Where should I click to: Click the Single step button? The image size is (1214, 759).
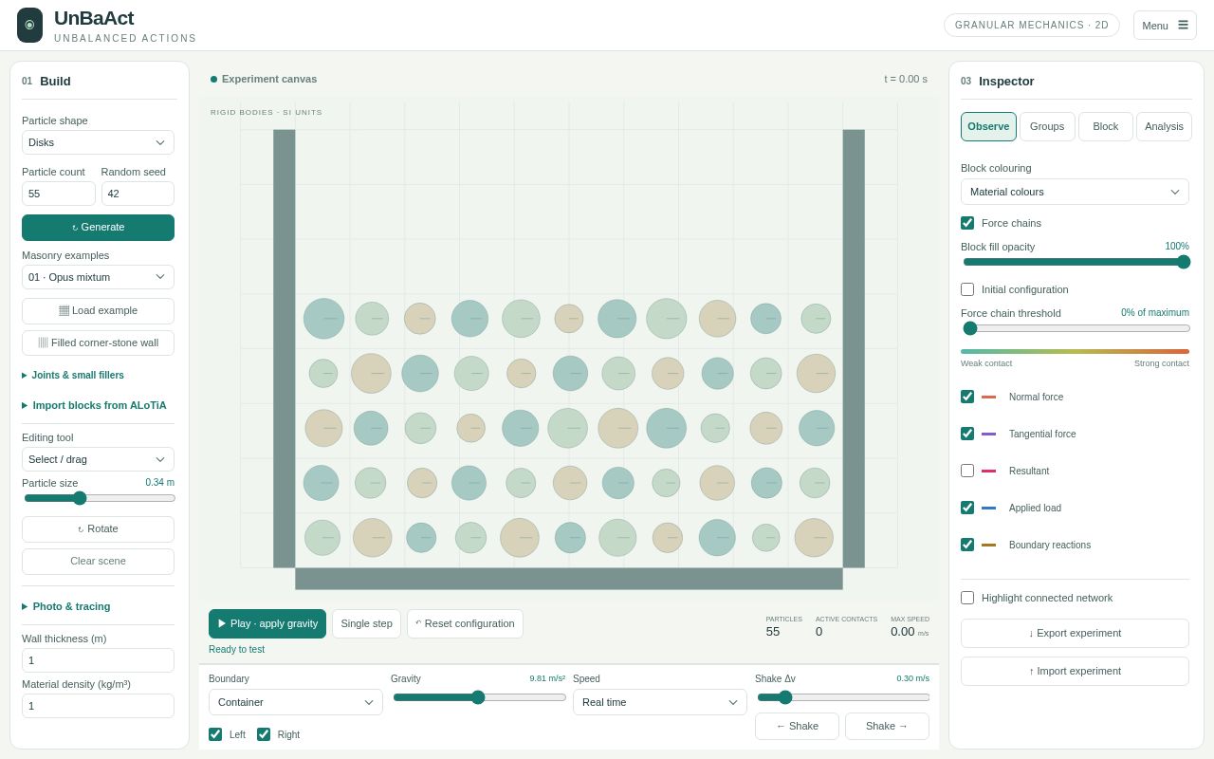[366, 623]
